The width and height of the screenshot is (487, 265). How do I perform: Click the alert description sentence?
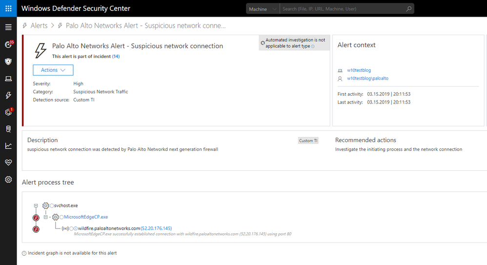(122, 149)
